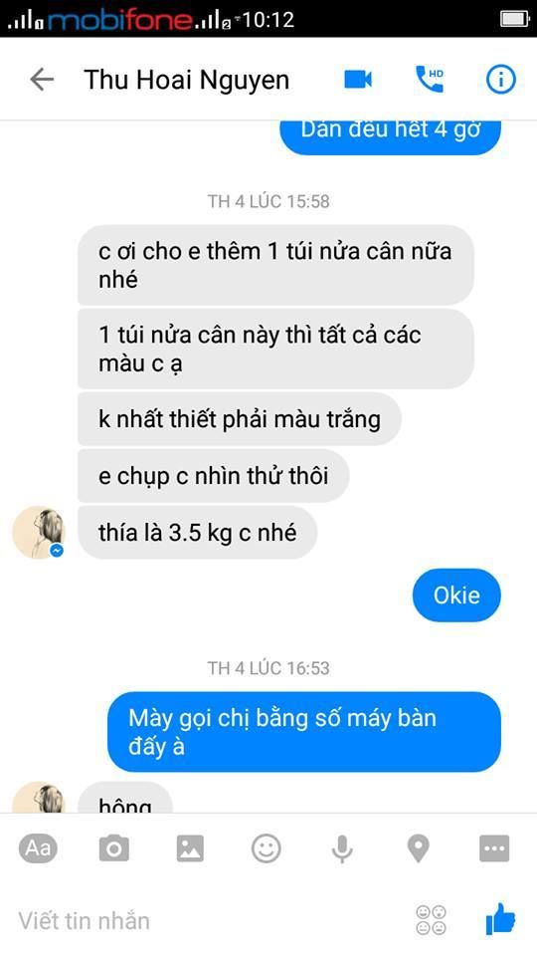Start an HD voice call
The image size is (537, 956).
pos(430,80)
